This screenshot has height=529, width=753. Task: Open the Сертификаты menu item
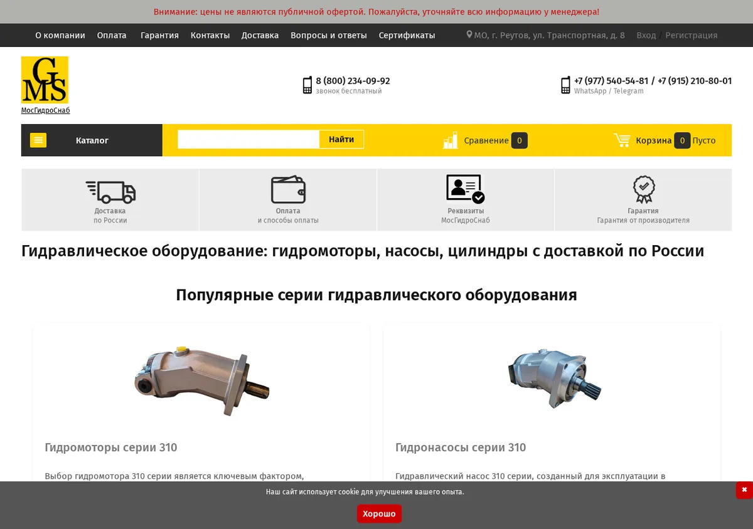tap(407, 35)
